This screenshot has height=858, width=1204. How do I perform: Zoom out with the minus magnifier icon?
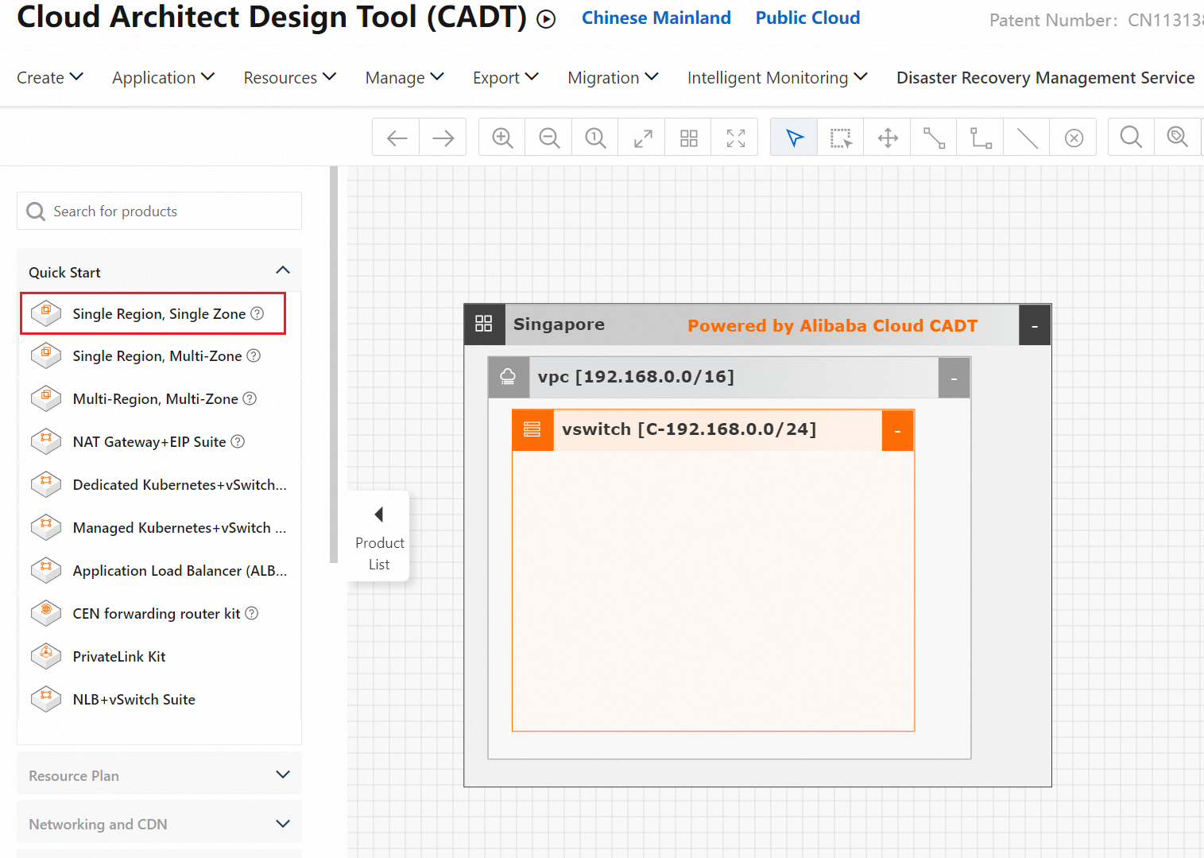[x=549, y=138]
